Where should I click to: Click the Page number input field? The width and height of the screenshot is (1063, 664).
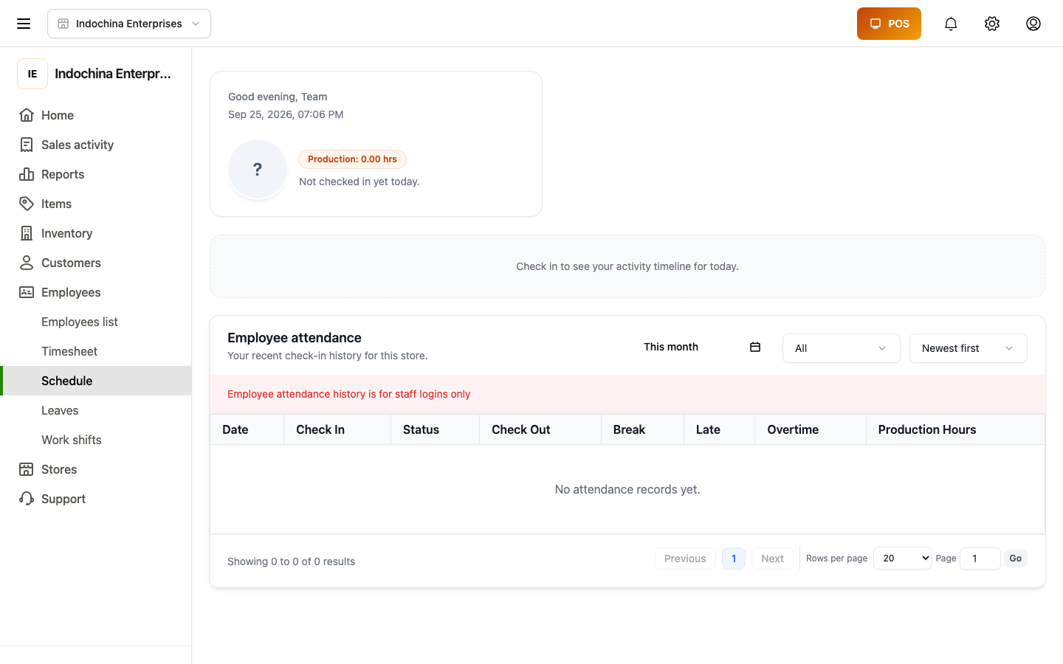point(980,558)
